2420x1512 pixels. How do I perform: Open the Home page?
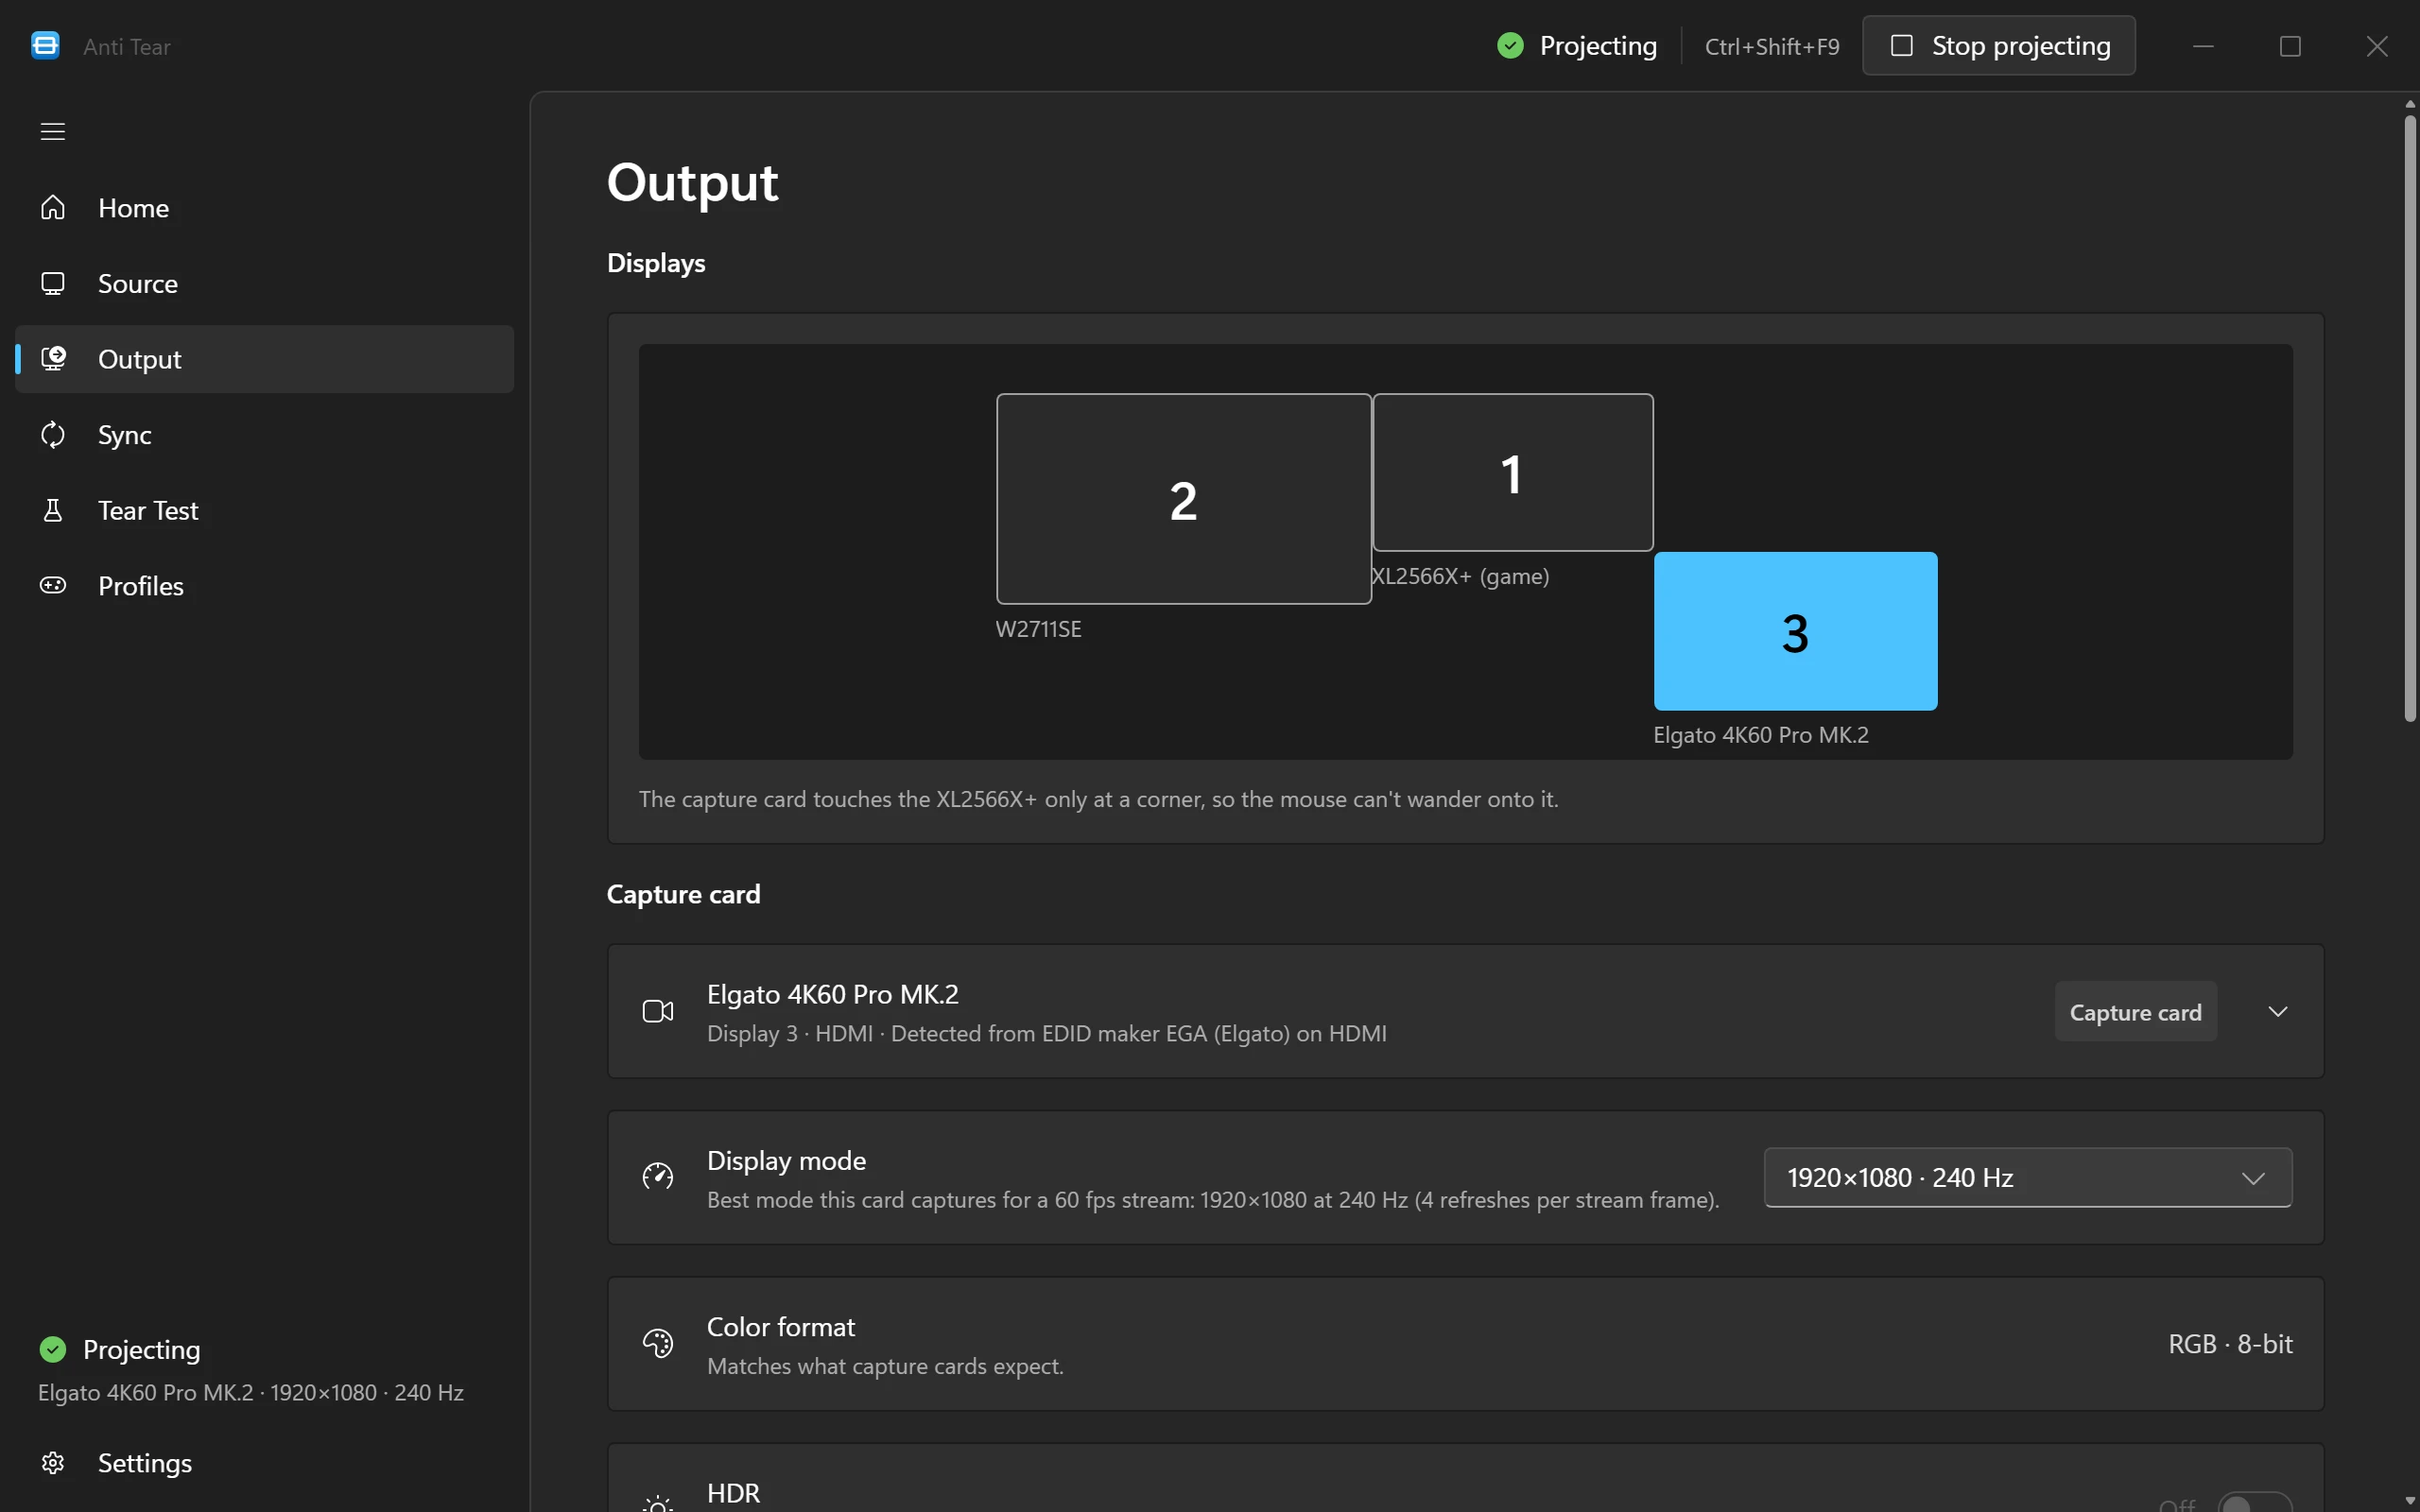[x=265, y=207]
